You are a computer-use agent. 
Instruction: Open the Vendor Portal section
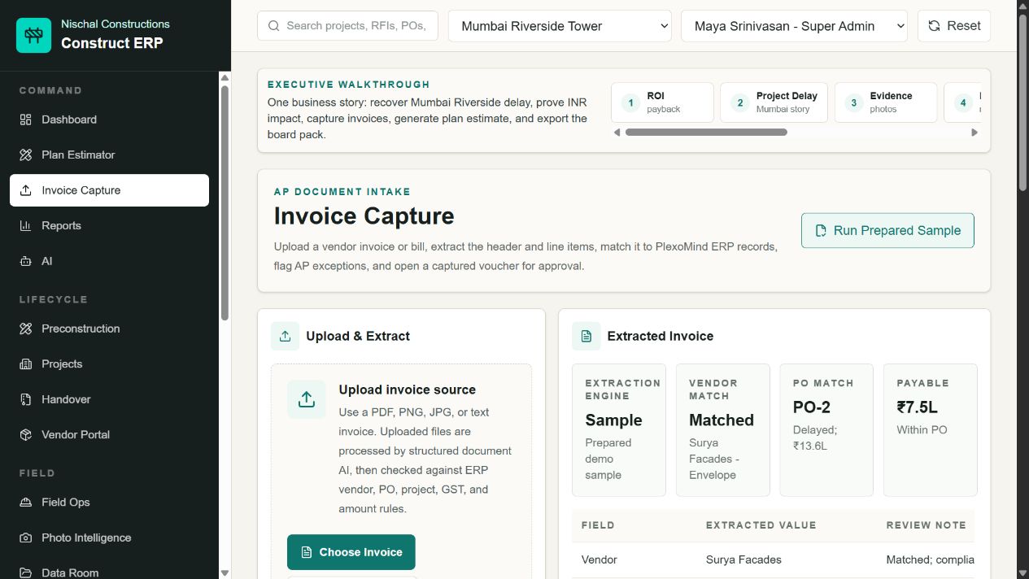[109, 434]
